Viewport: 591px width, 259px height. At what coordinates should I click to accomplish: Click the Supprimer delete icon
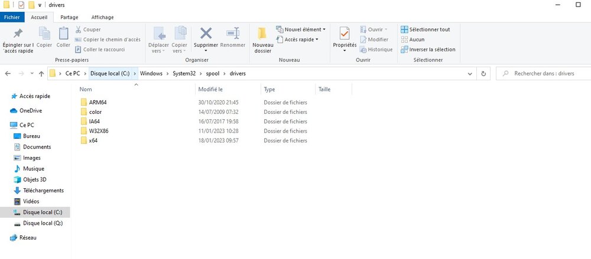(206, 35)
